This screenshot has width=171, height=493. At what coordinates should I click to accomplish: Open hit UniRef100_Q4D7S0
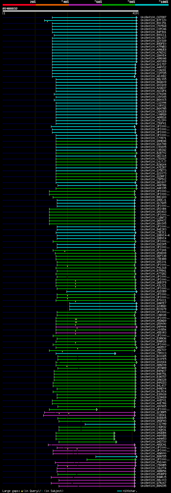point(153,442)
